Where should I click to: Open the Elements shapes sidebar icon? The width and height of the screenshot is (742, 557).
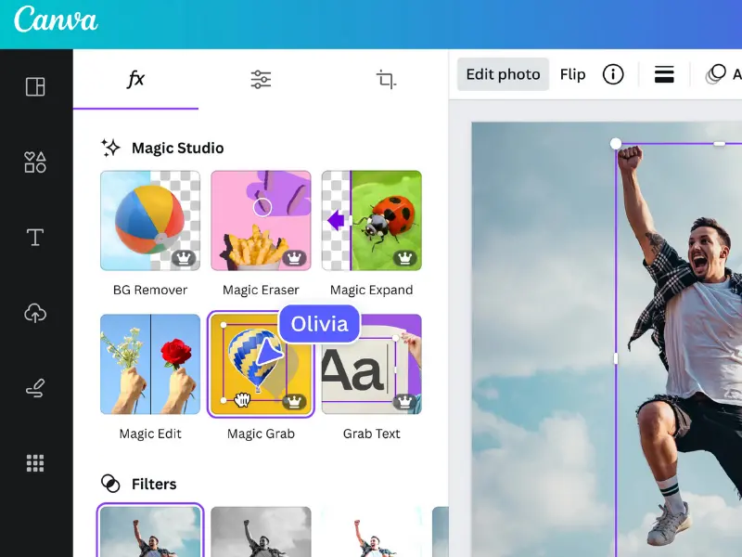pos(35,162)
